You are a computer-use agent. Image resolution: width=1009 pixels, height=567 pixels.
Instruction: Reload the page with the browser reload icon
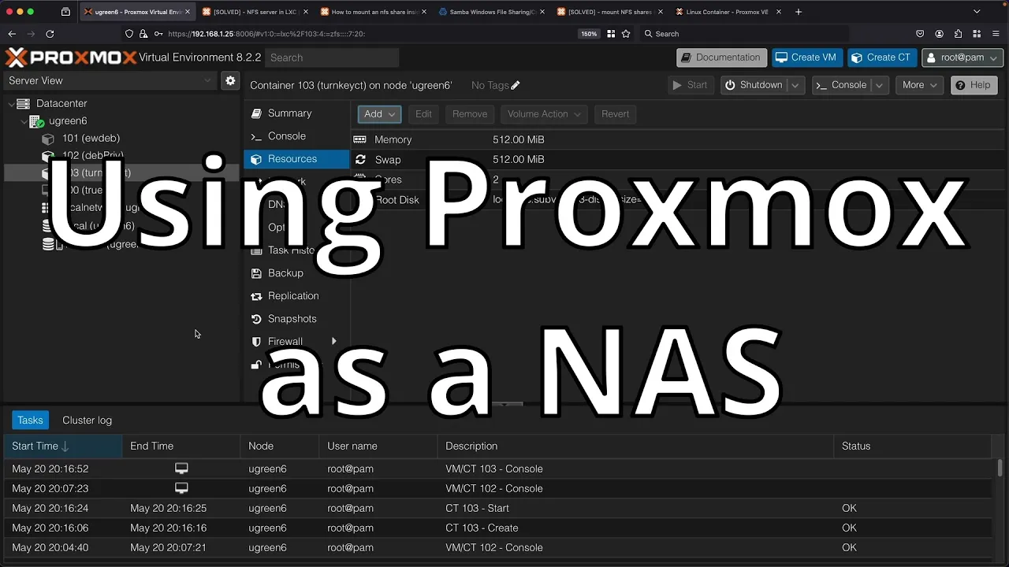(x=50, y=34)
